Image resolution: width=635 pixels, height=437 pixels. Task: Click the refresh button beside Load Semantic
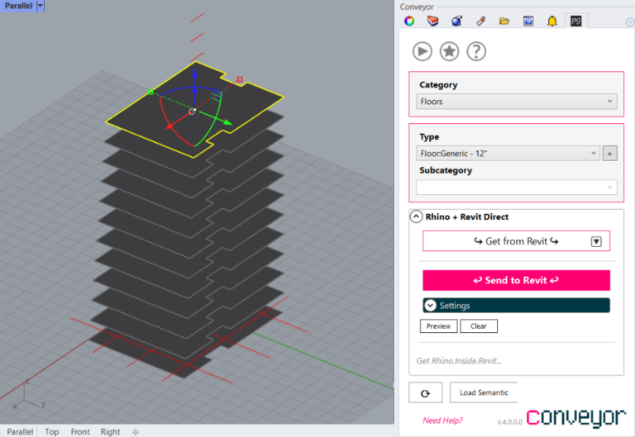pos(426,392)
